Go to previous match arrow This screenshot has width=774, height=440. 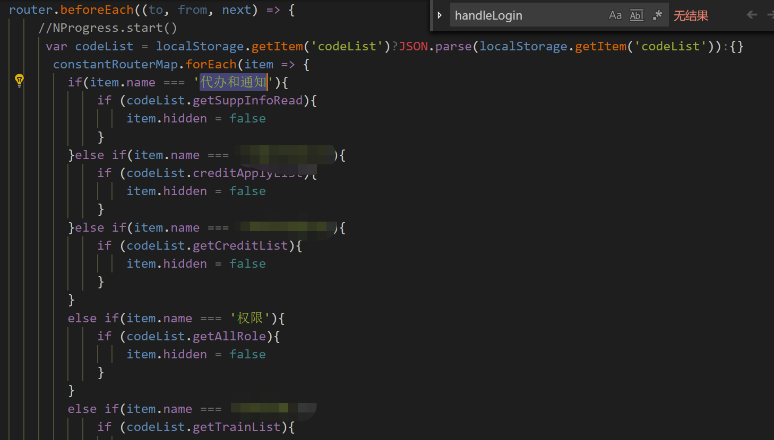click(752, 15)
